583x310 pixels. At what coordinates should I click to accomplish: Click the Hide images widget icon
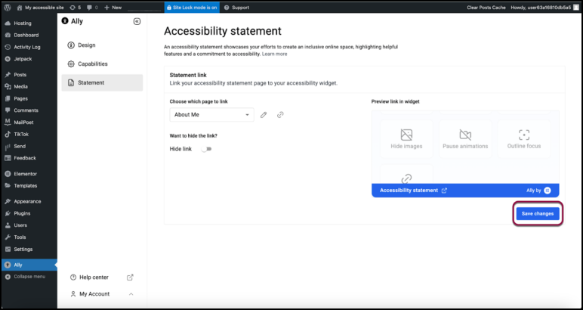406,135
